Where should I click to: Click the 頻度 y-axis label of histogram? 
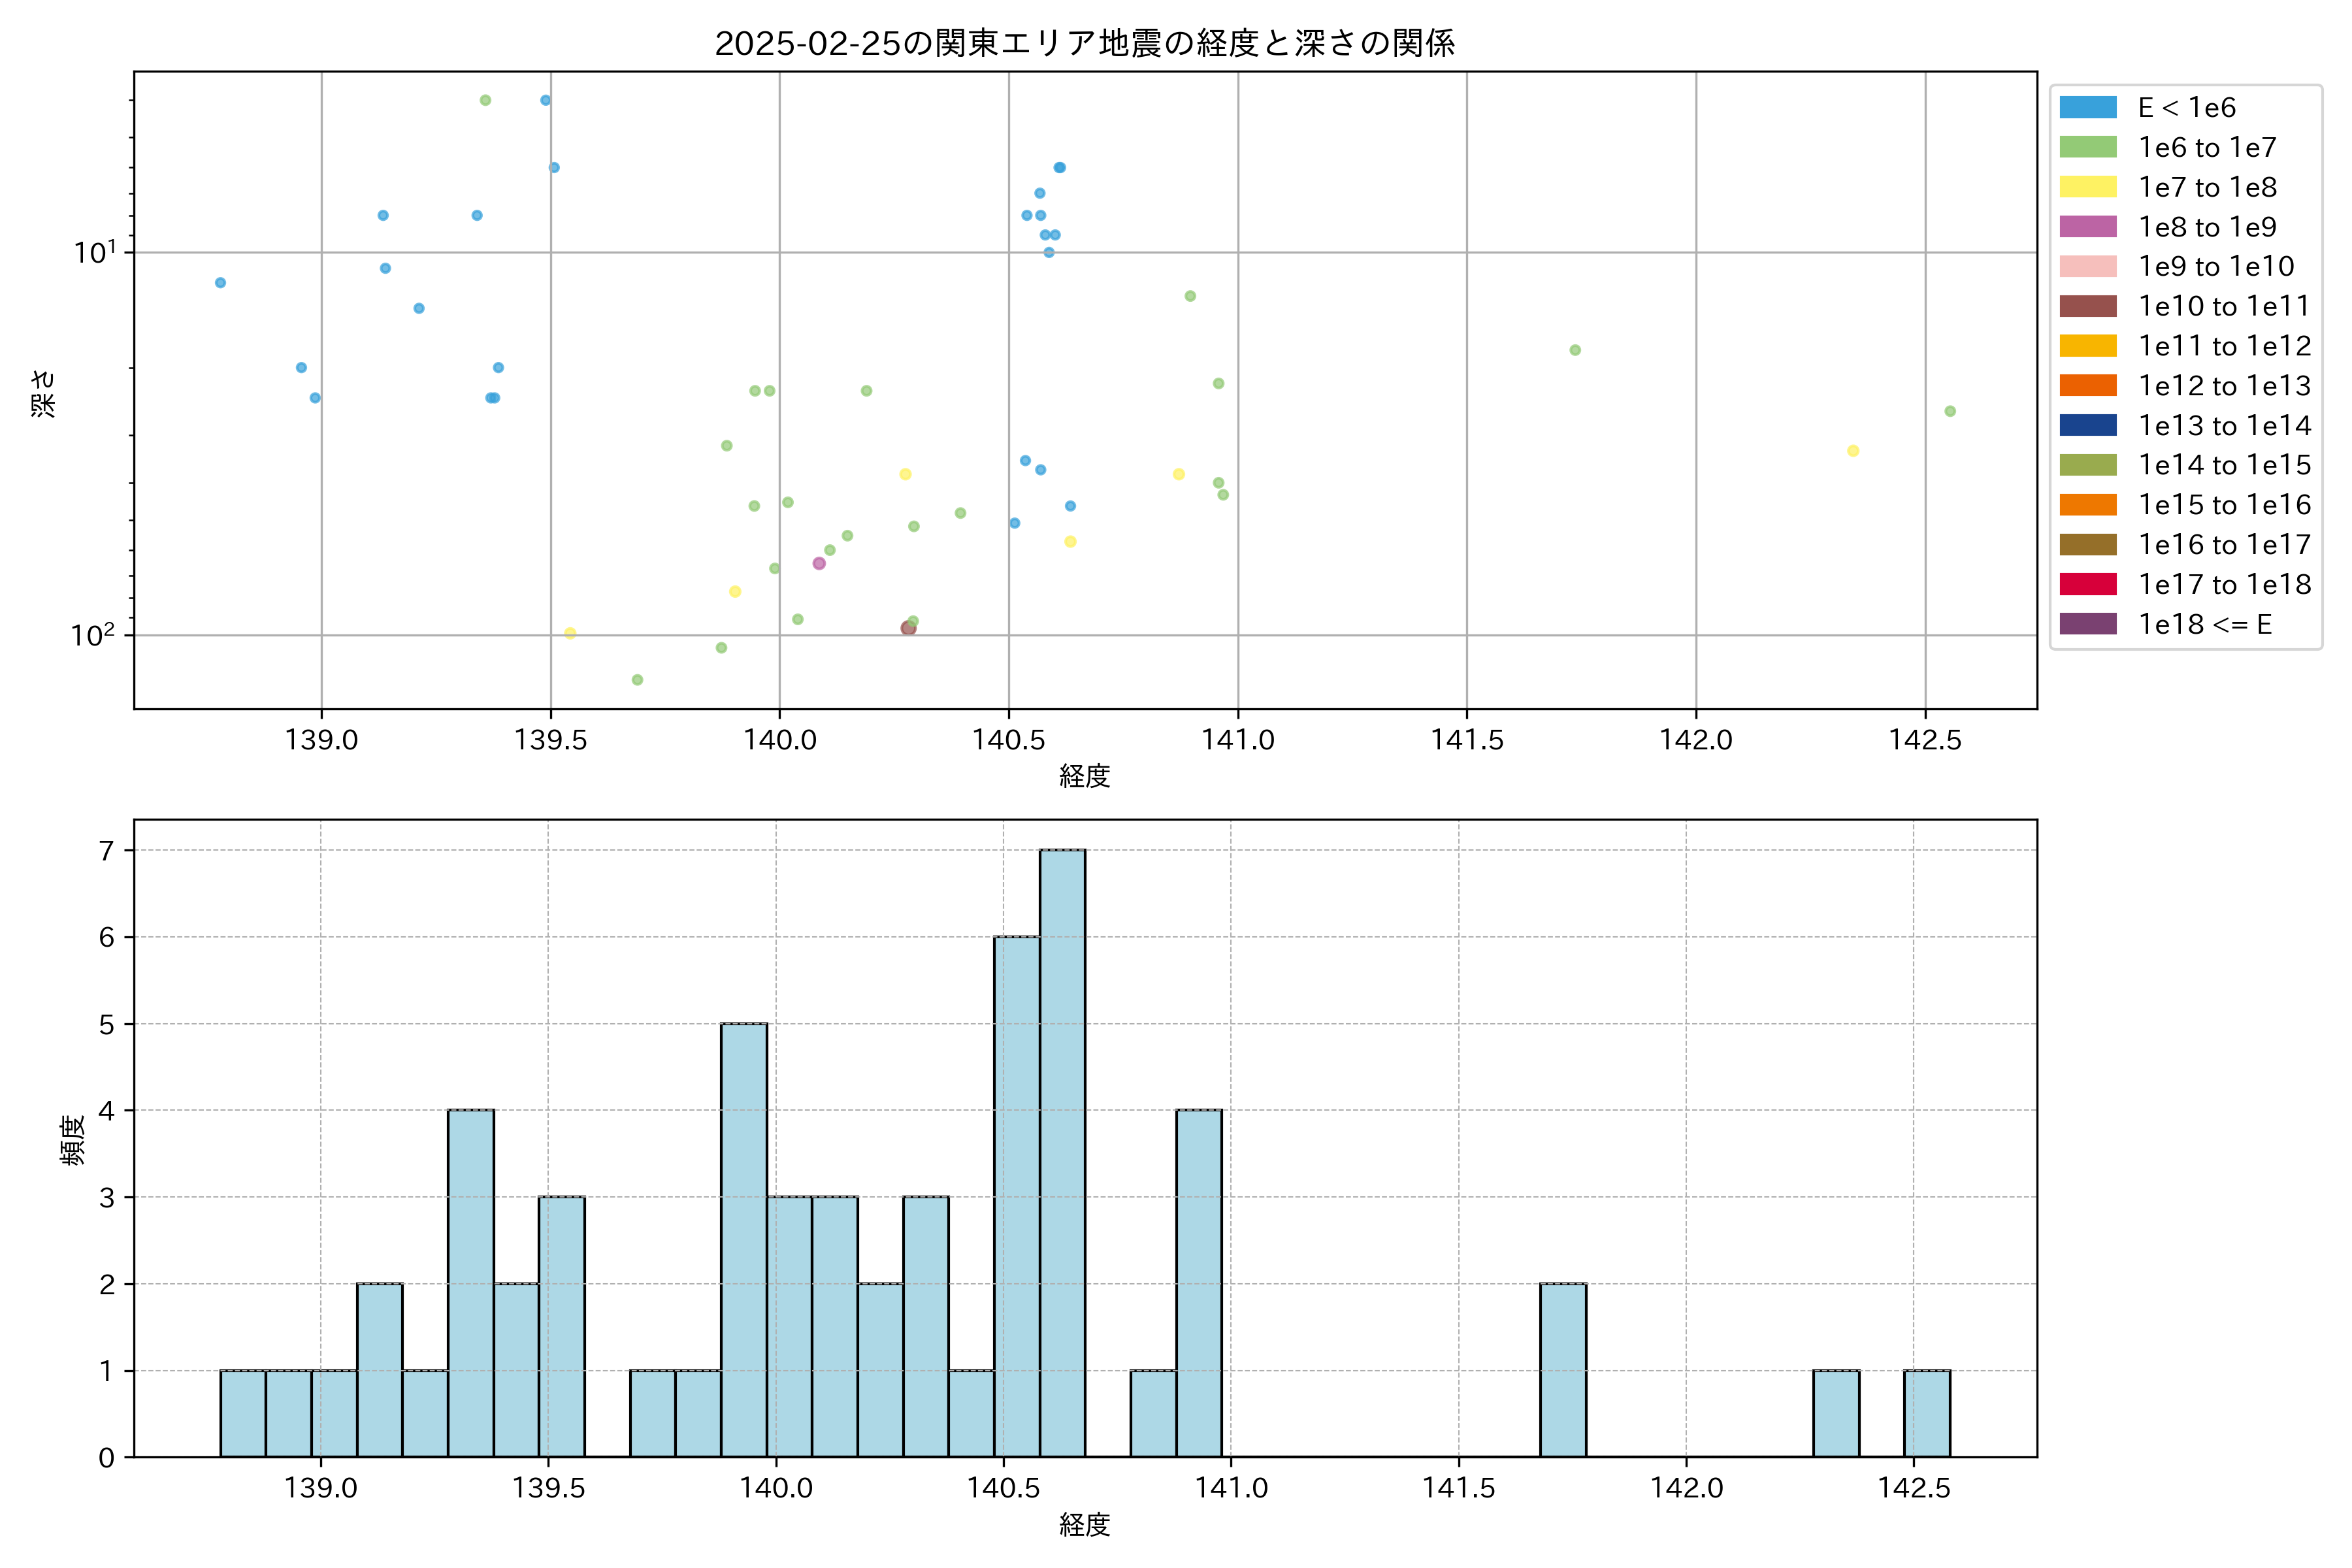pos(72,1140)
